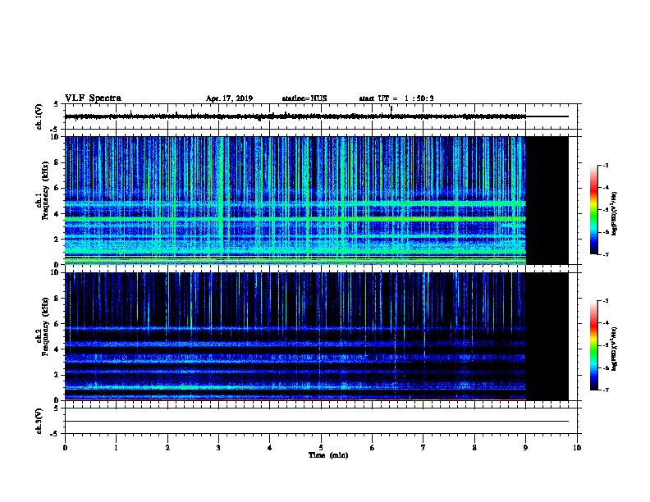Viewport: 650px width, 502px height.
Task: Select the "start UT = 1:50:3" text
Action: tap(396, 98)
